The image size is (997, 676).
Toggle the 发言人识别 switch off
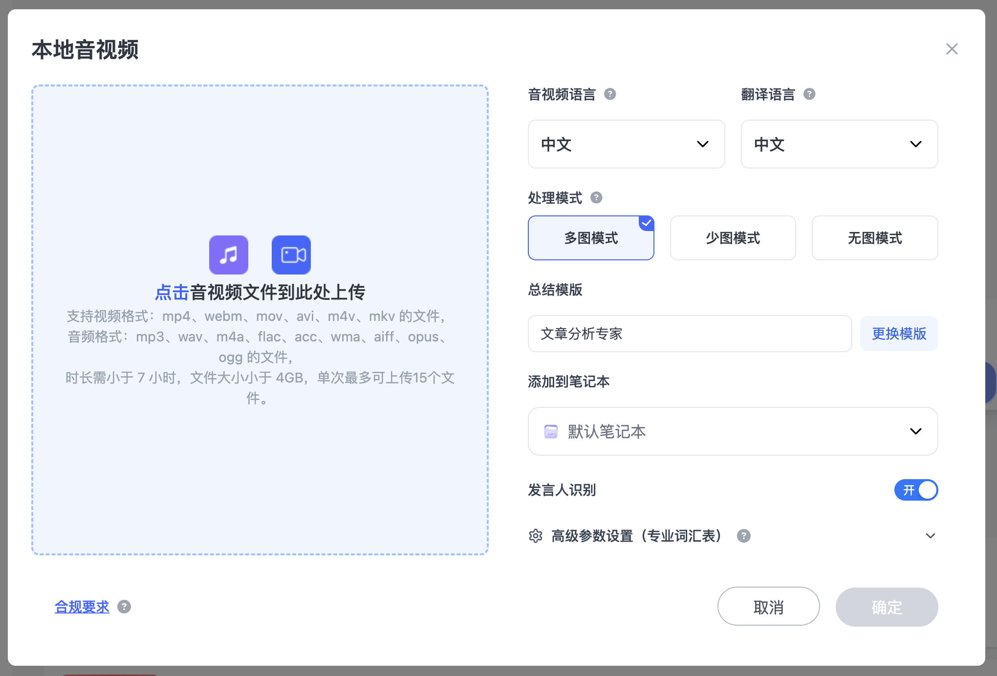click(x=916, y=490)
